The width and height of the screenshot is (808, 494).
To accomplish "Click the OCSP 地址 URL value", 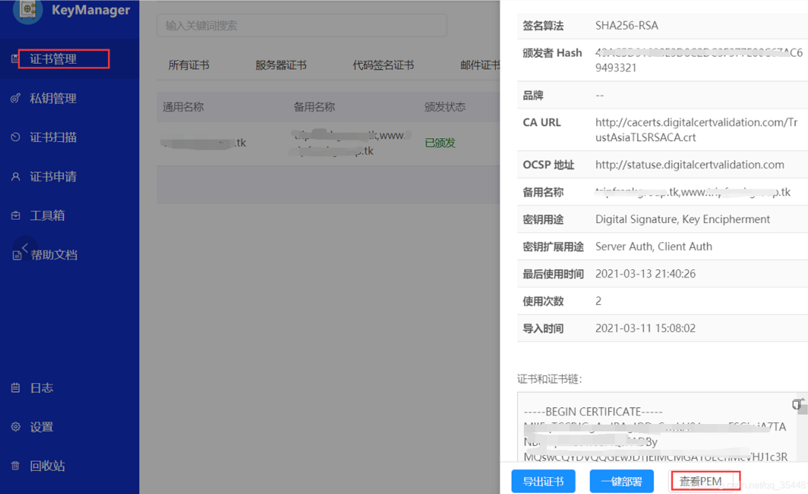I will pos(690,165).
